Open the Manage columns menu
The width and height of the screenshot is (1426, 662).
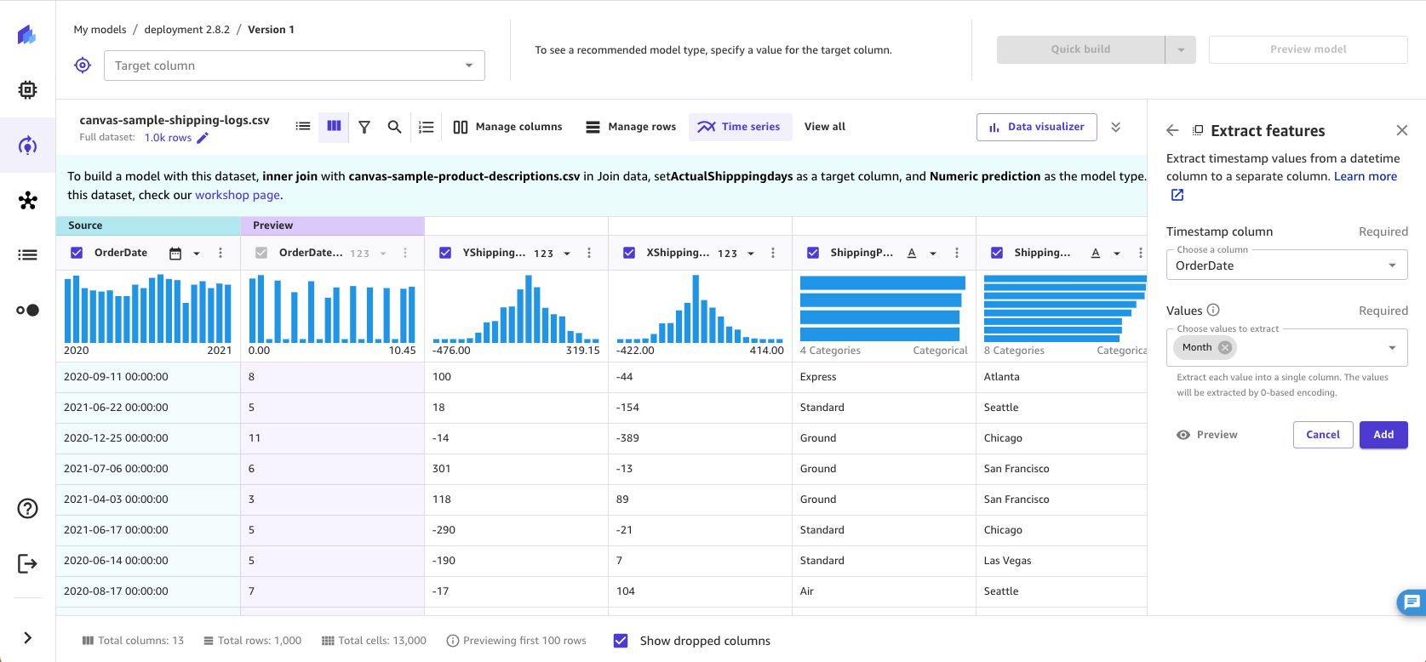(507, 127)
